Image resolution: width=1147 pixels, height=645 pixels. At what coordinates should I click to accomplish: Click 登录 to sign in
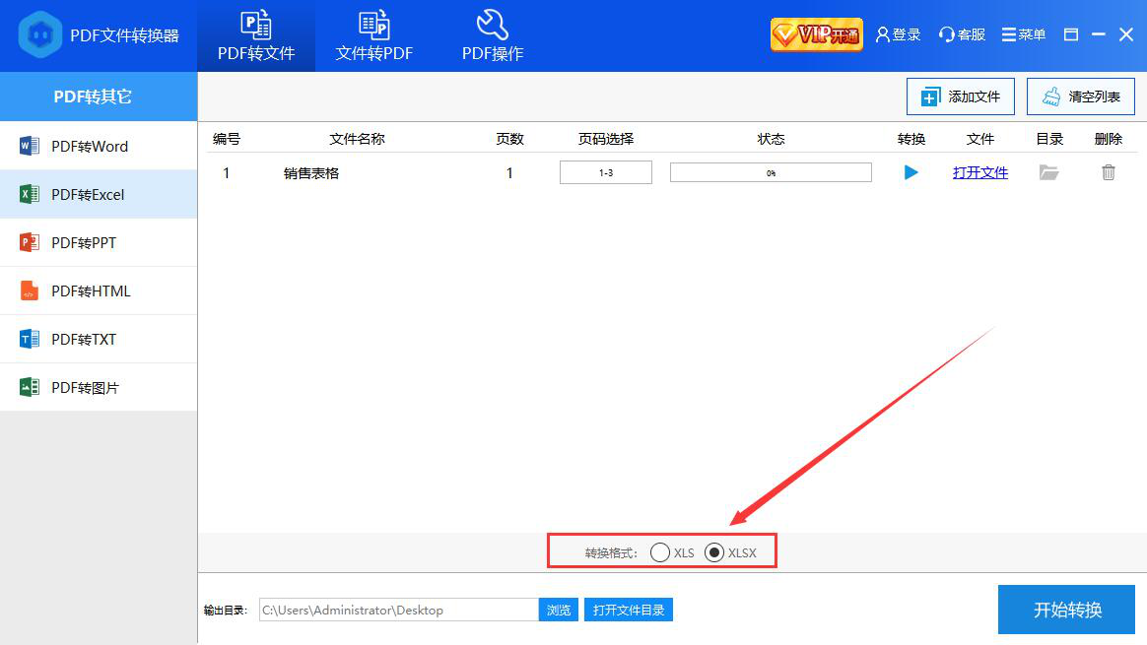pos(899,34)
